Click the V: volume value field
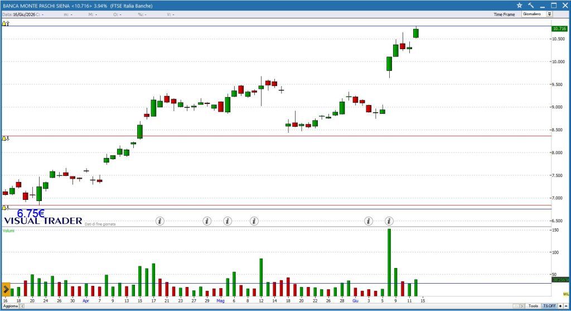 (171, 15)
